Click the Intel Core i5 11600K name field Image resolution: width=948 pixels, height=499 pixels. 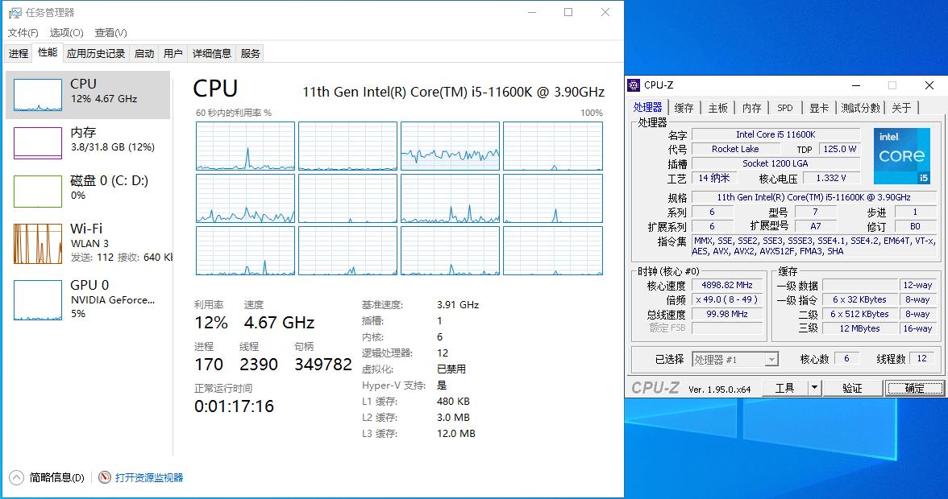(x=775, y=134)
